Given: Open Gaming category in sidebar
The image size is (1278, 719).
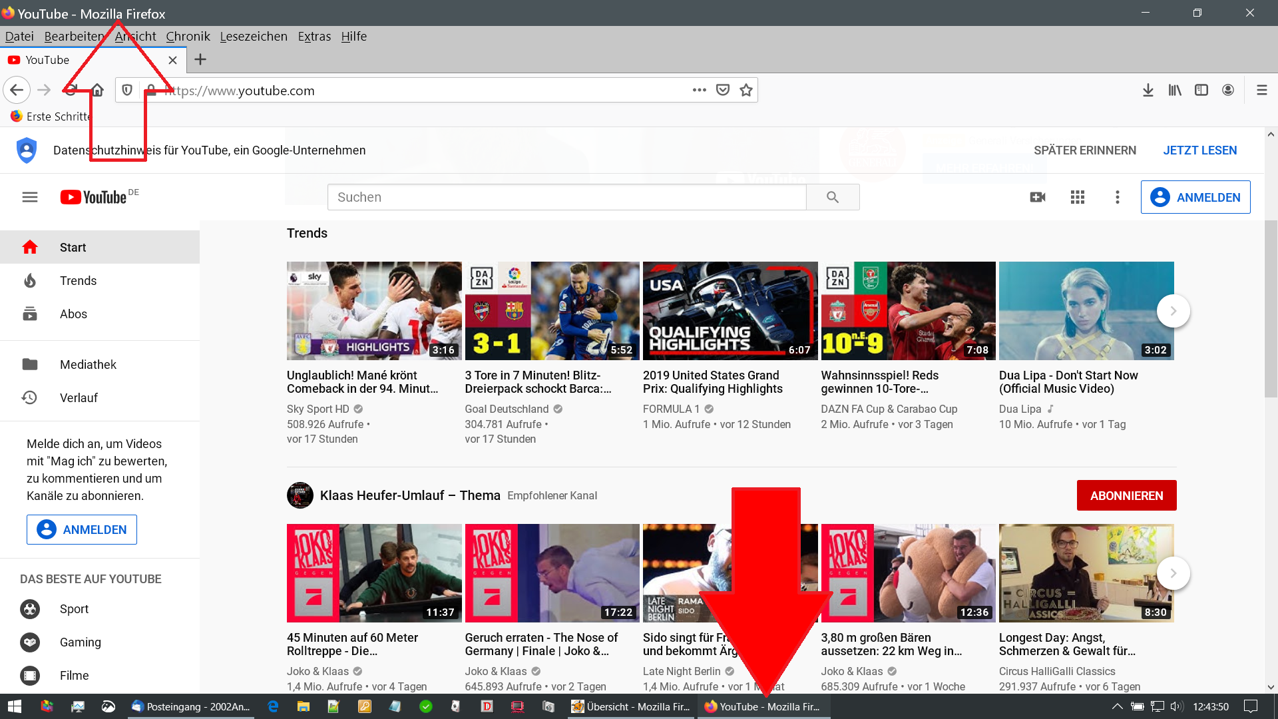Looking at the screenshot, I should [100, 642].
